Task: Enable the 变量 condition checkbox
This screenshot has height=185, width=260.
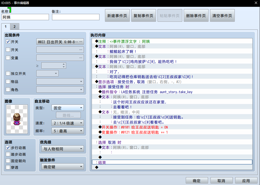Action: pyautogui.click(x=8, y=58)
